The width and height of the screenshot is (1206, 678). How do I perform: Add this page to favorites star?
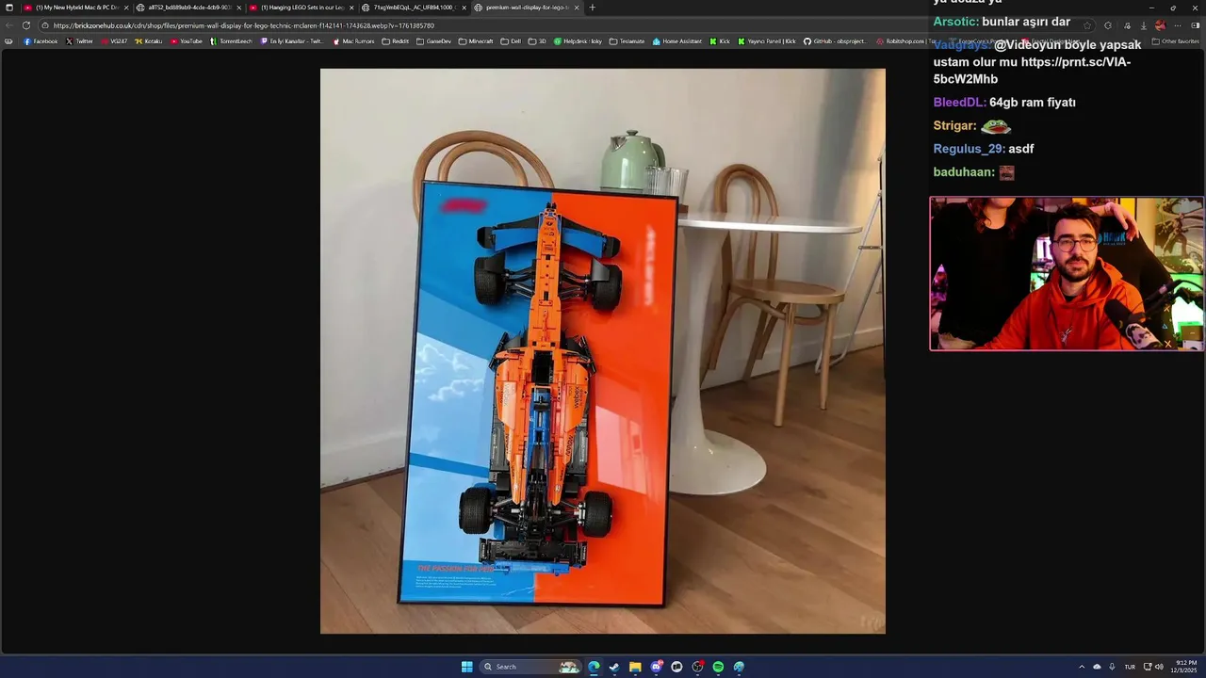coord(1087,25)
